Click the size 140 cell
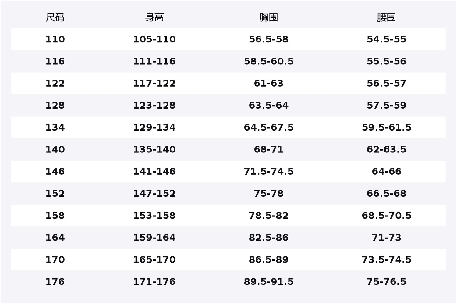The image size is (457, 304). pos(55,149)
